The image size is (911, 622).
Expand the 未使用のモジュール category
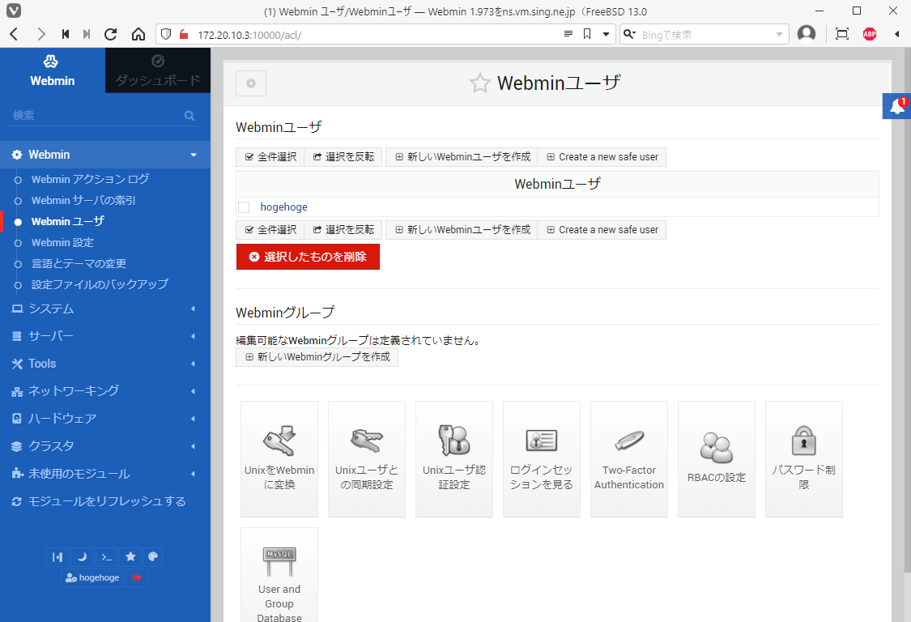coord(105,474)
